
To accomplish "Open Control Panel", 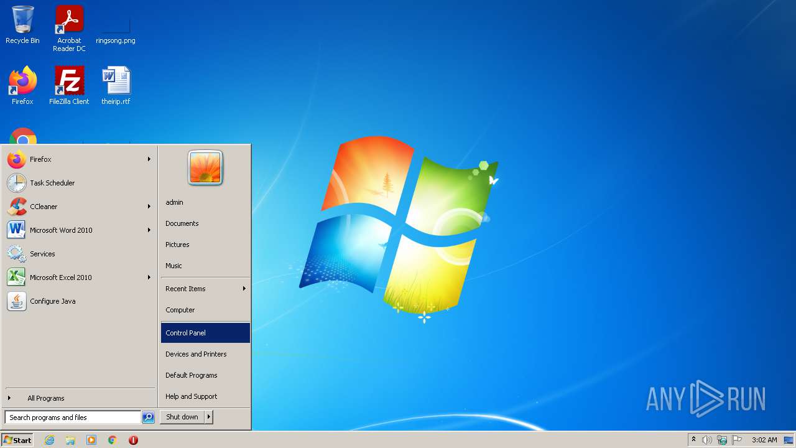I will pyautogui.click(x=205, y=333).
